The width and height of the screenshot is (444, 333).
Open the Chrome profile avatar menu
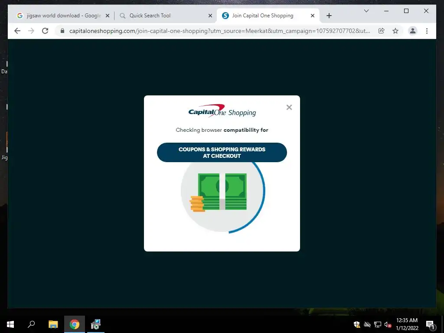pos(413,31)
